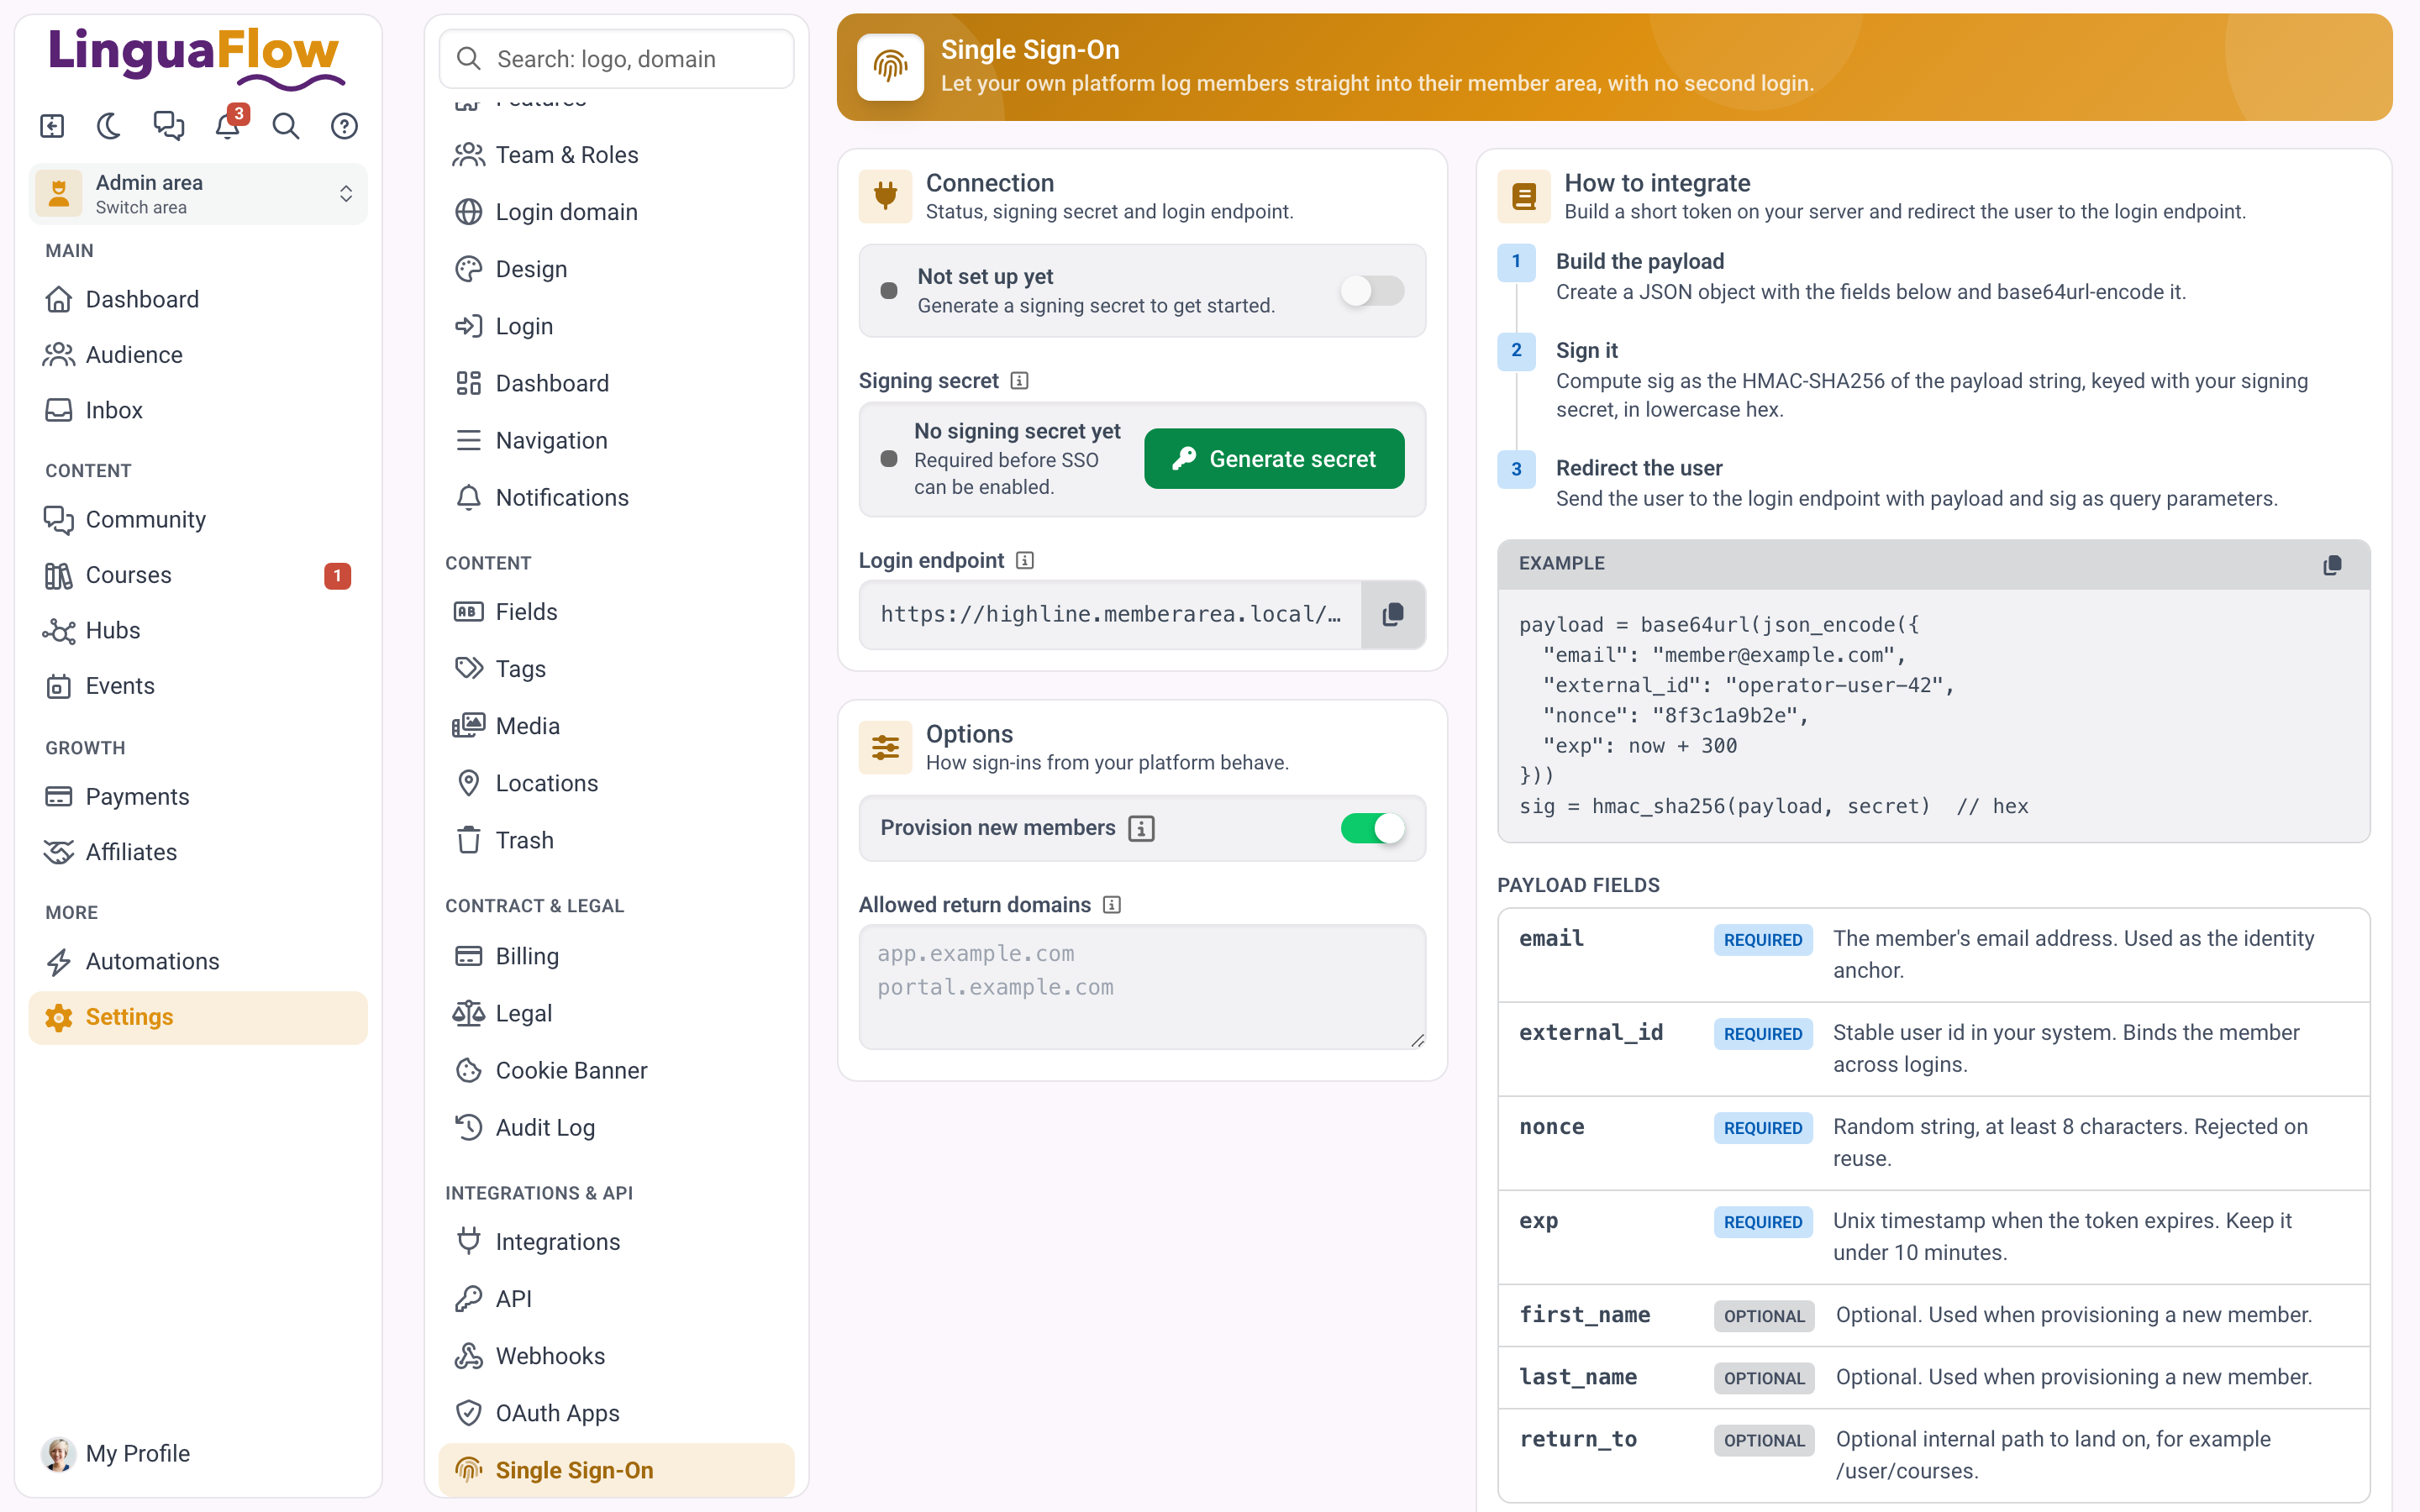Open Team & Roles settings
The height and width of the screenshot is (1512, 2420).
tap(616, 155)
